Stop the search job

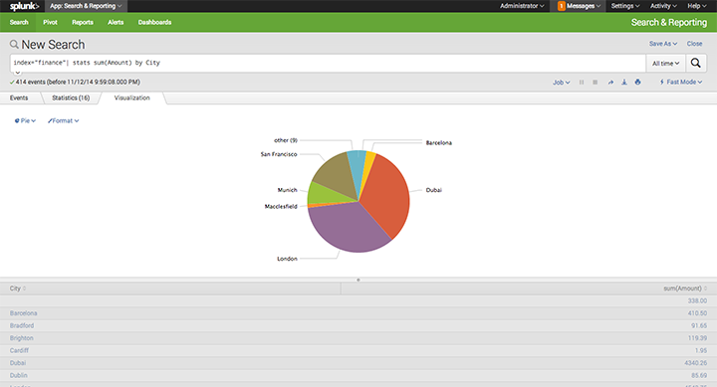(x=595, y=83)
